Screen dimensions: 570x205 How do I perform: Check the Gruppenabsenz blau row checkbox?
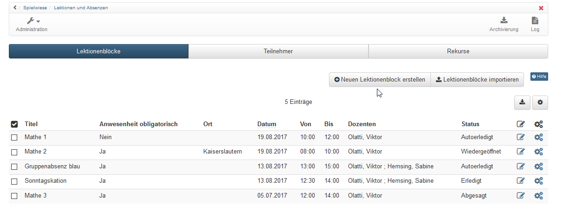click(14, 167)
